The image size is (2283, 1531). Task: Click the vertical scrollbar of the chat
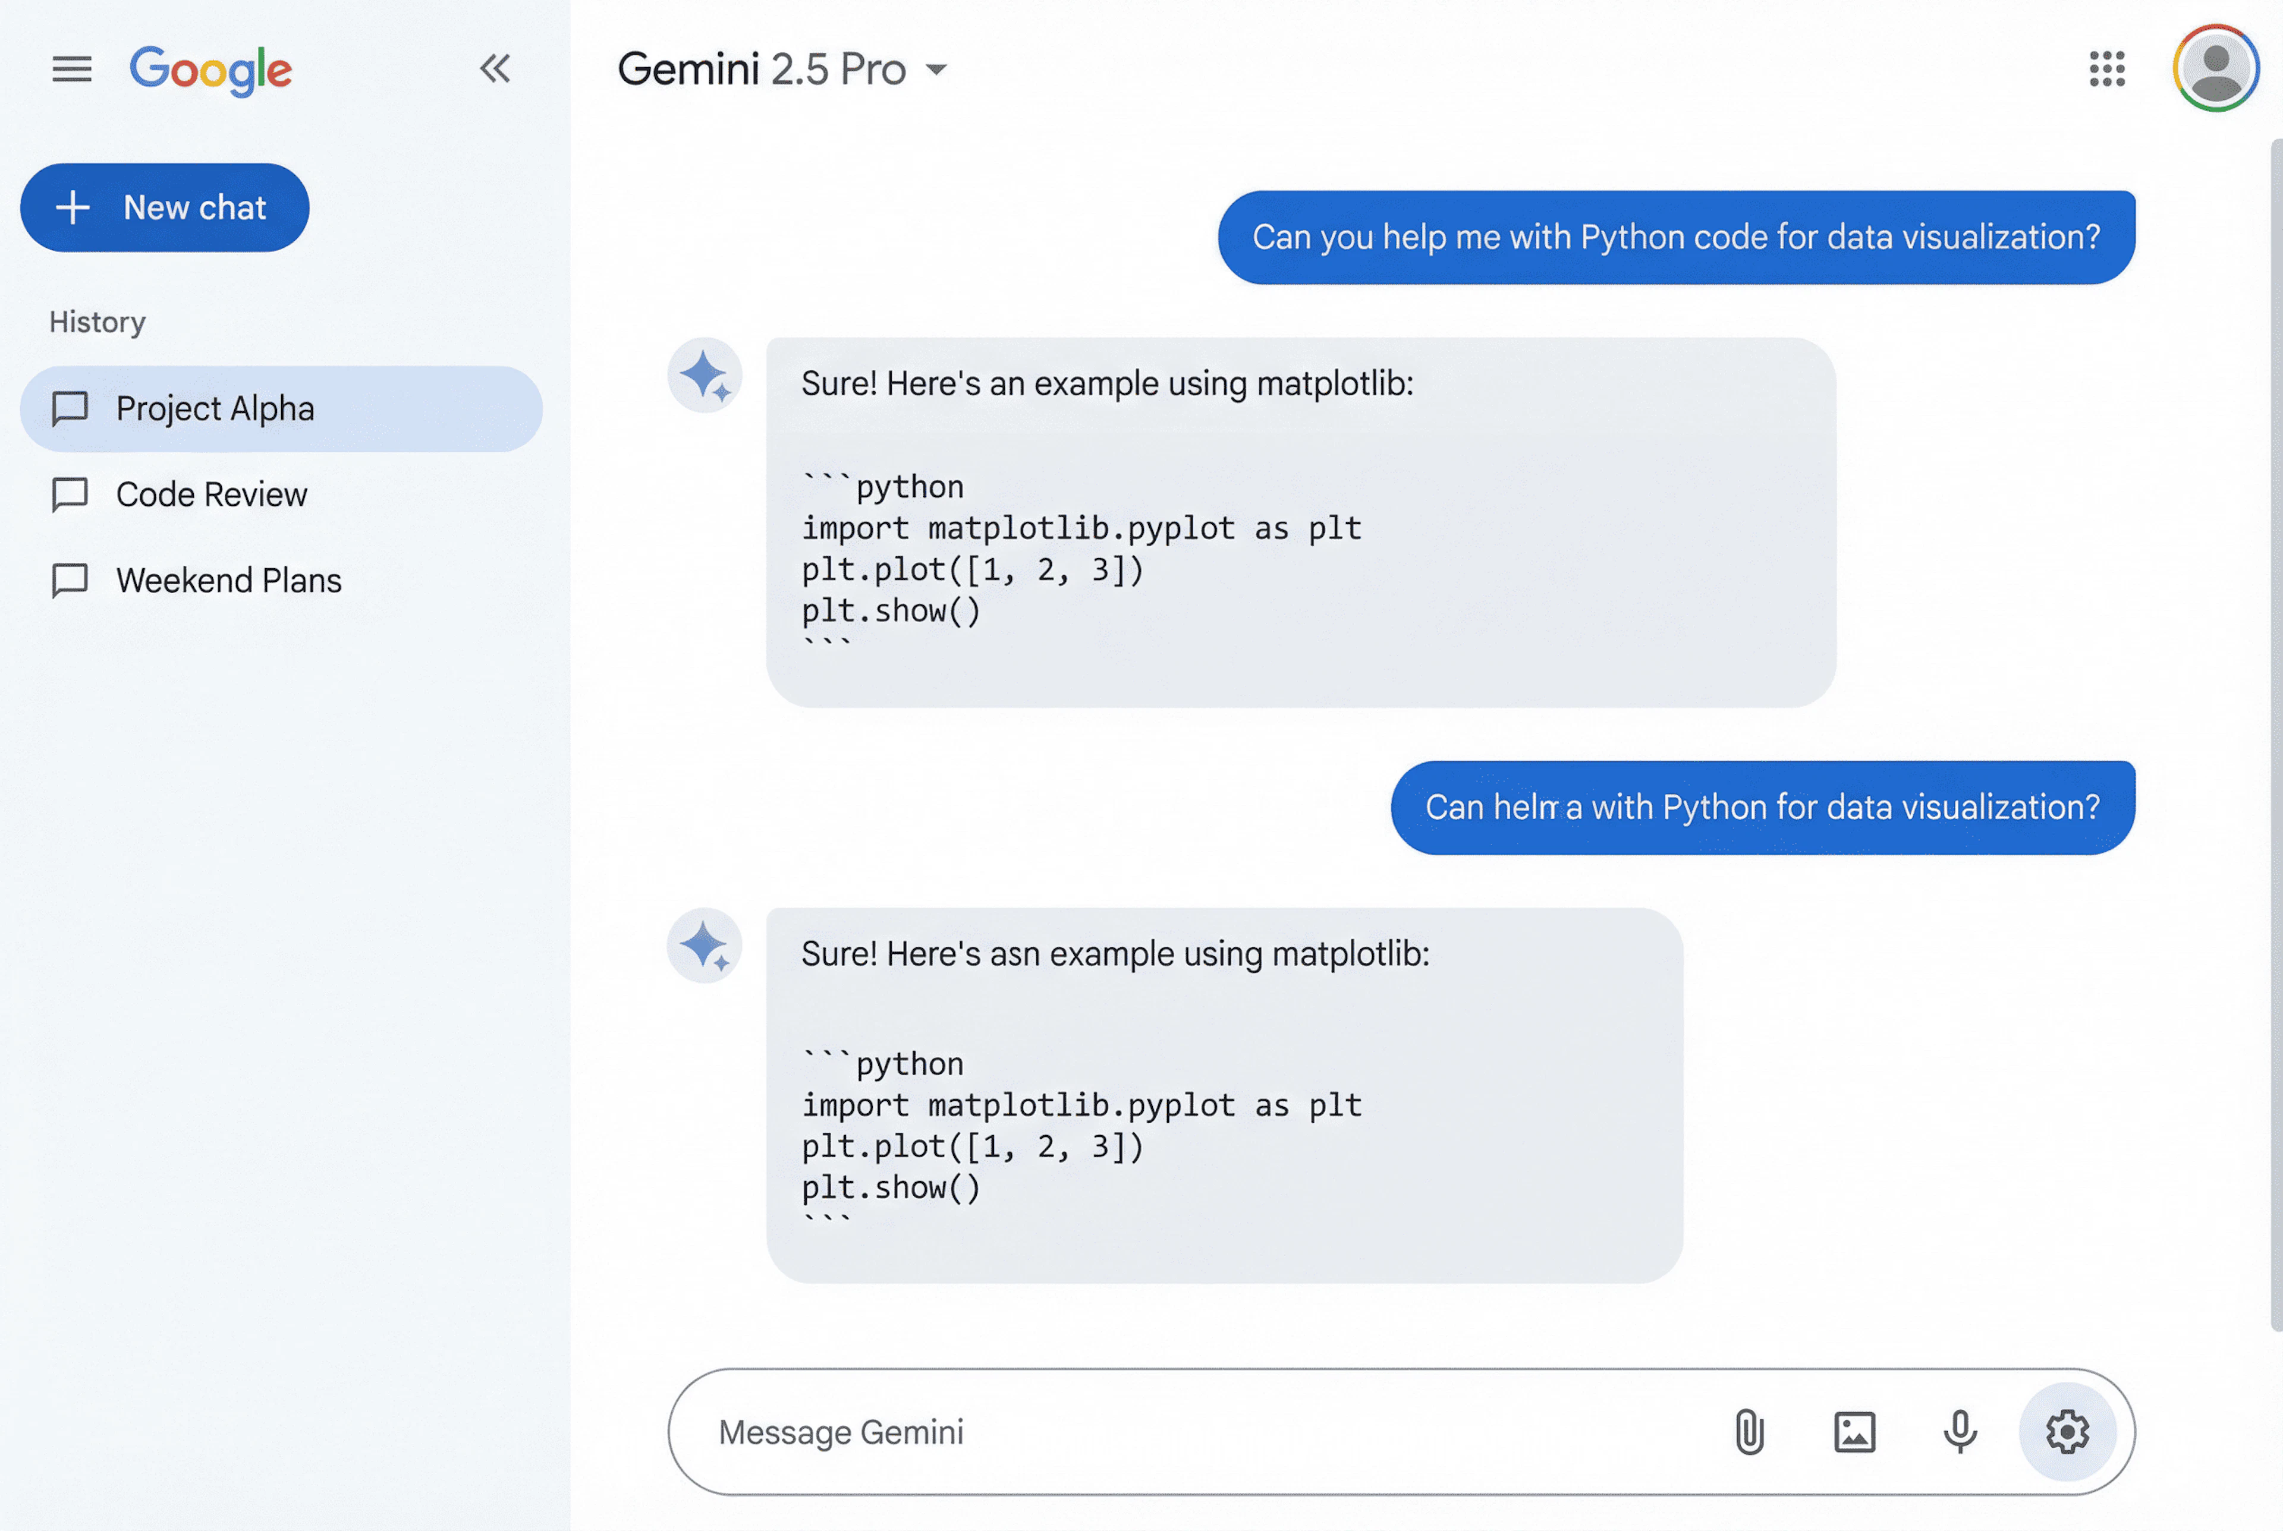(2276, 732)
